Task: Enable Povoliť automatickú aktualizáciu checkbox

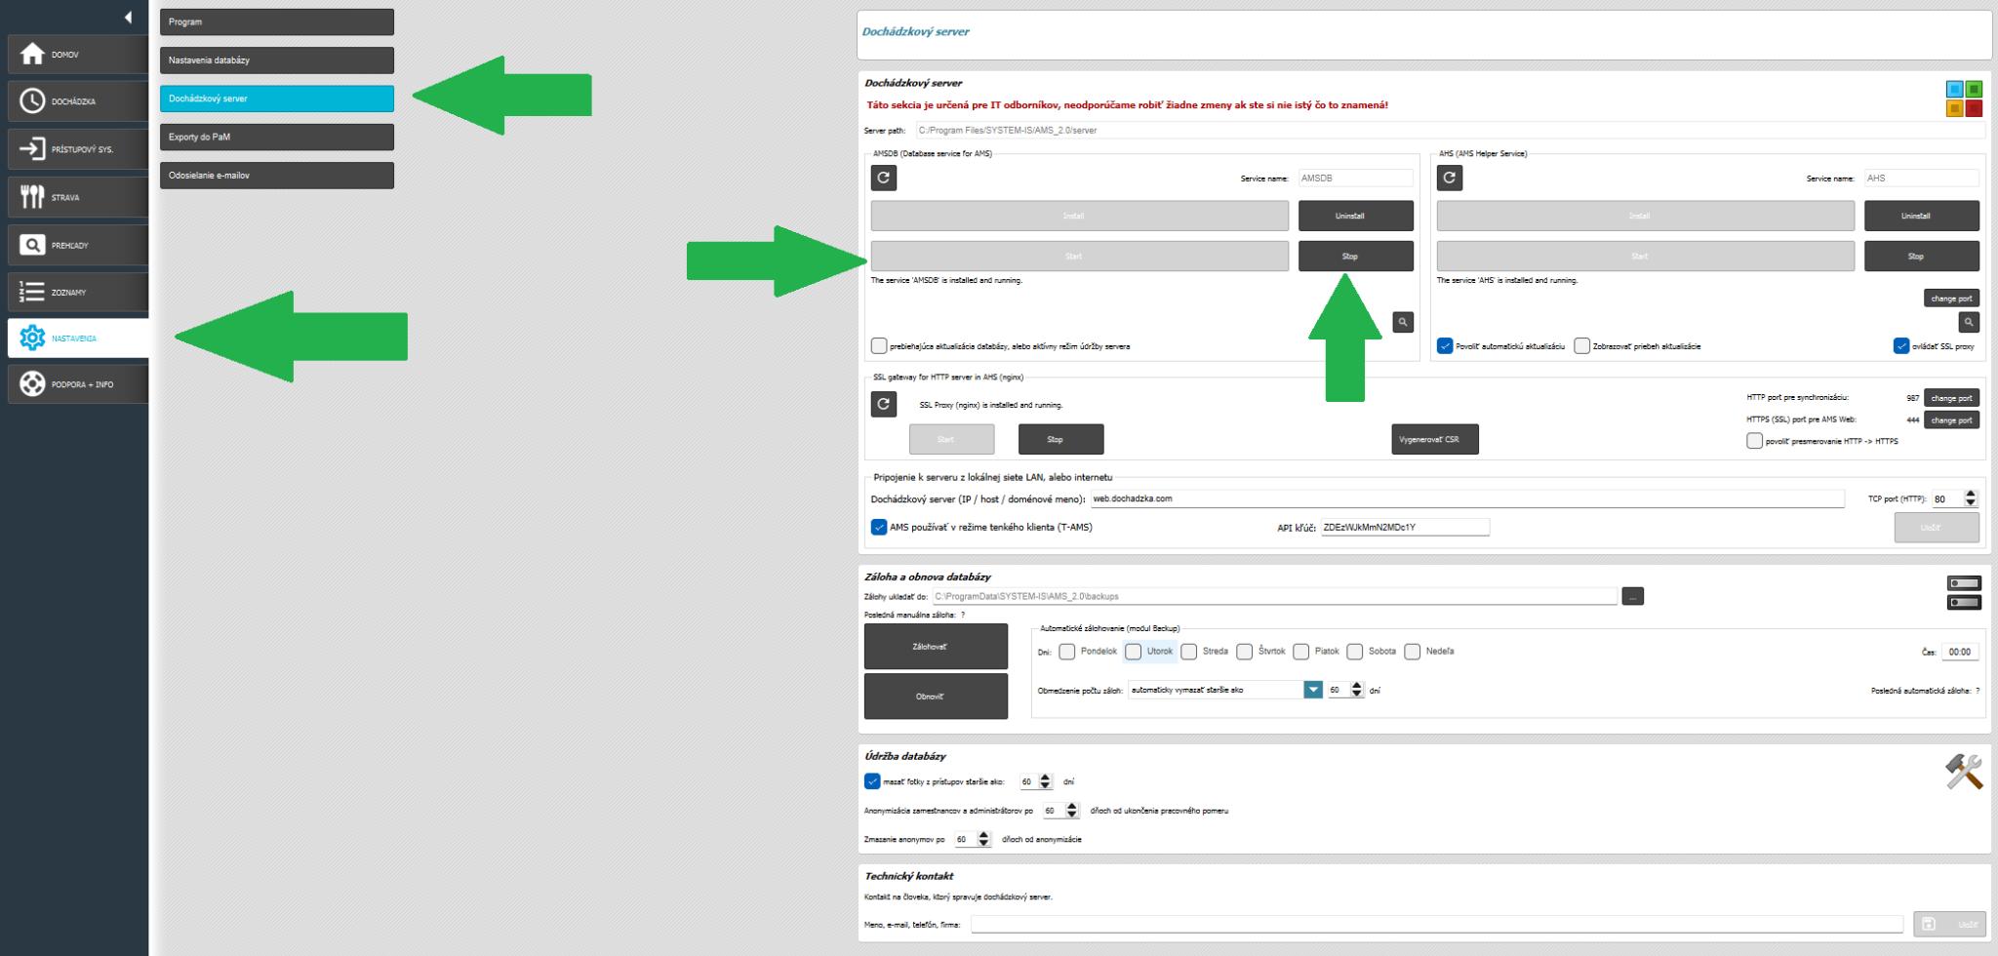Action: click(1445, 346)
